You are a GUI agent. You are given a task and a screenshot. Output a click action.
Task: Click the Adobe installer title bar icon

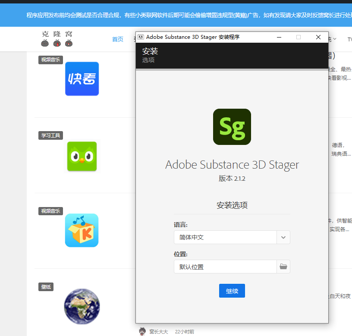[141, 37]
